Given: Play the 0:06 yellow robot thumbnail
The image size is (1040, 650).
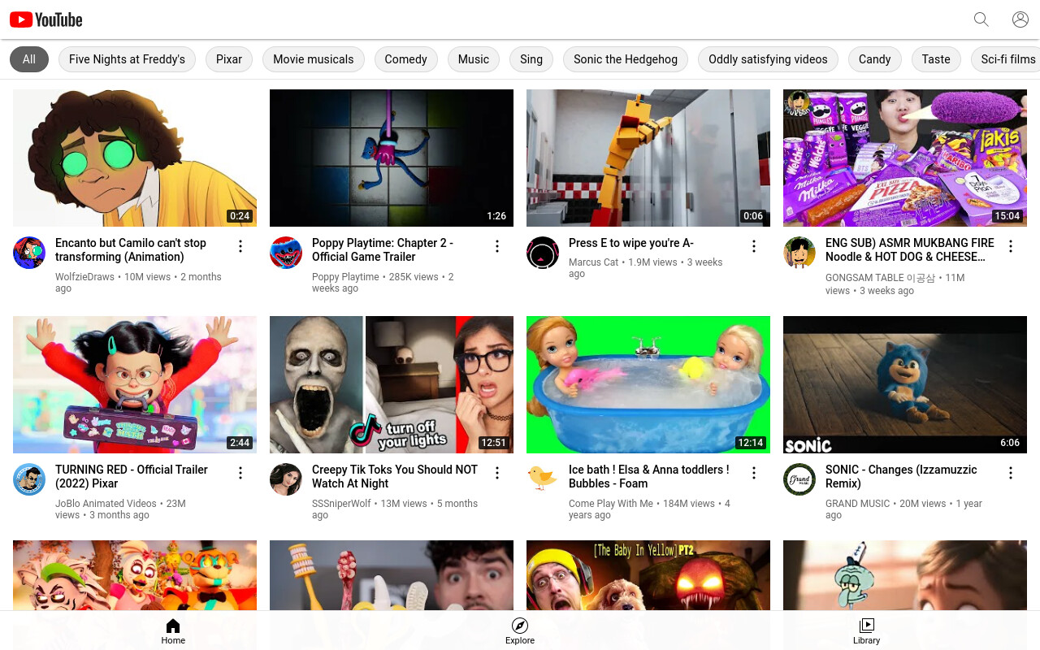Looking at the screenshot, I should (x=648, y=158).
